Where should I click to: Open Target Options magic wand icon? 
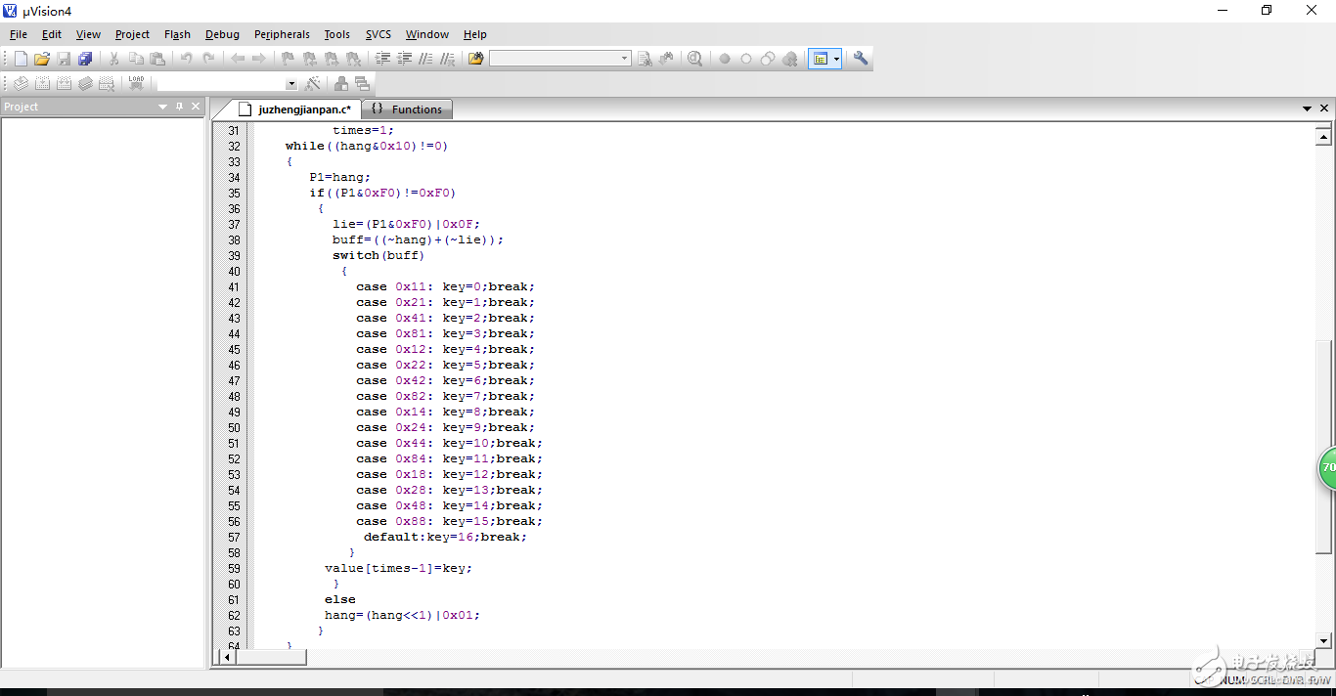(x=313, y=84)
